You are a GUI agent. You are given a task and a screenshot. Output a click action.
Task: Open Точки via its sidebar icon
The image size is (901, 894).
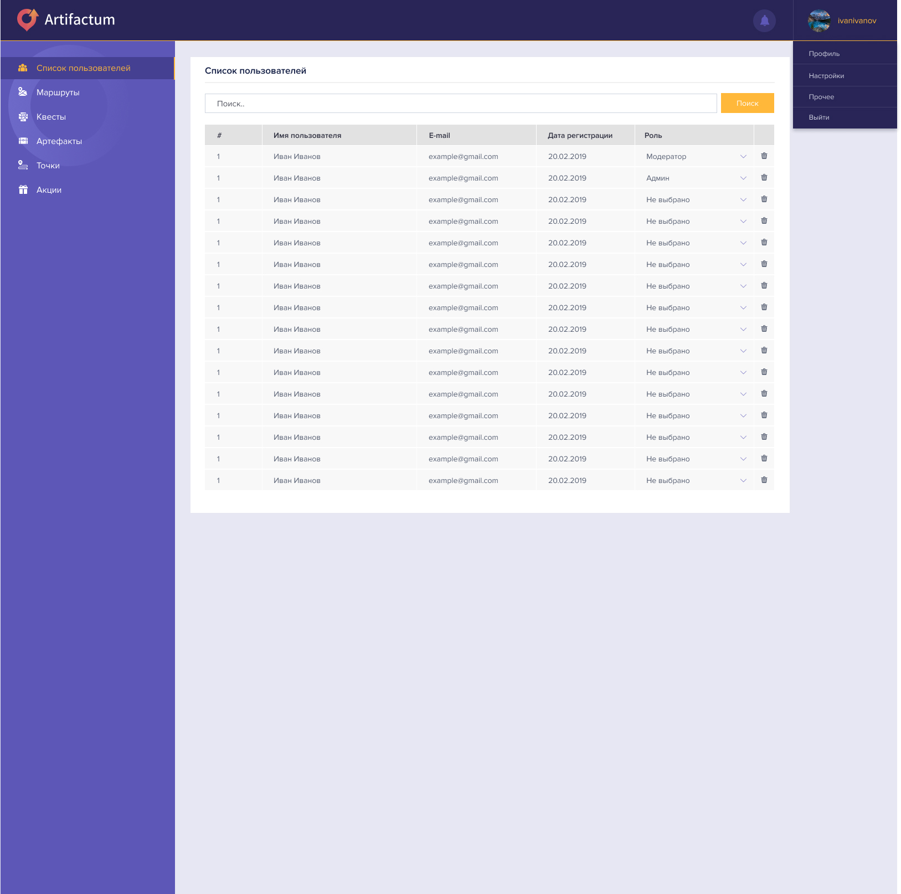[x=23, y=165]
